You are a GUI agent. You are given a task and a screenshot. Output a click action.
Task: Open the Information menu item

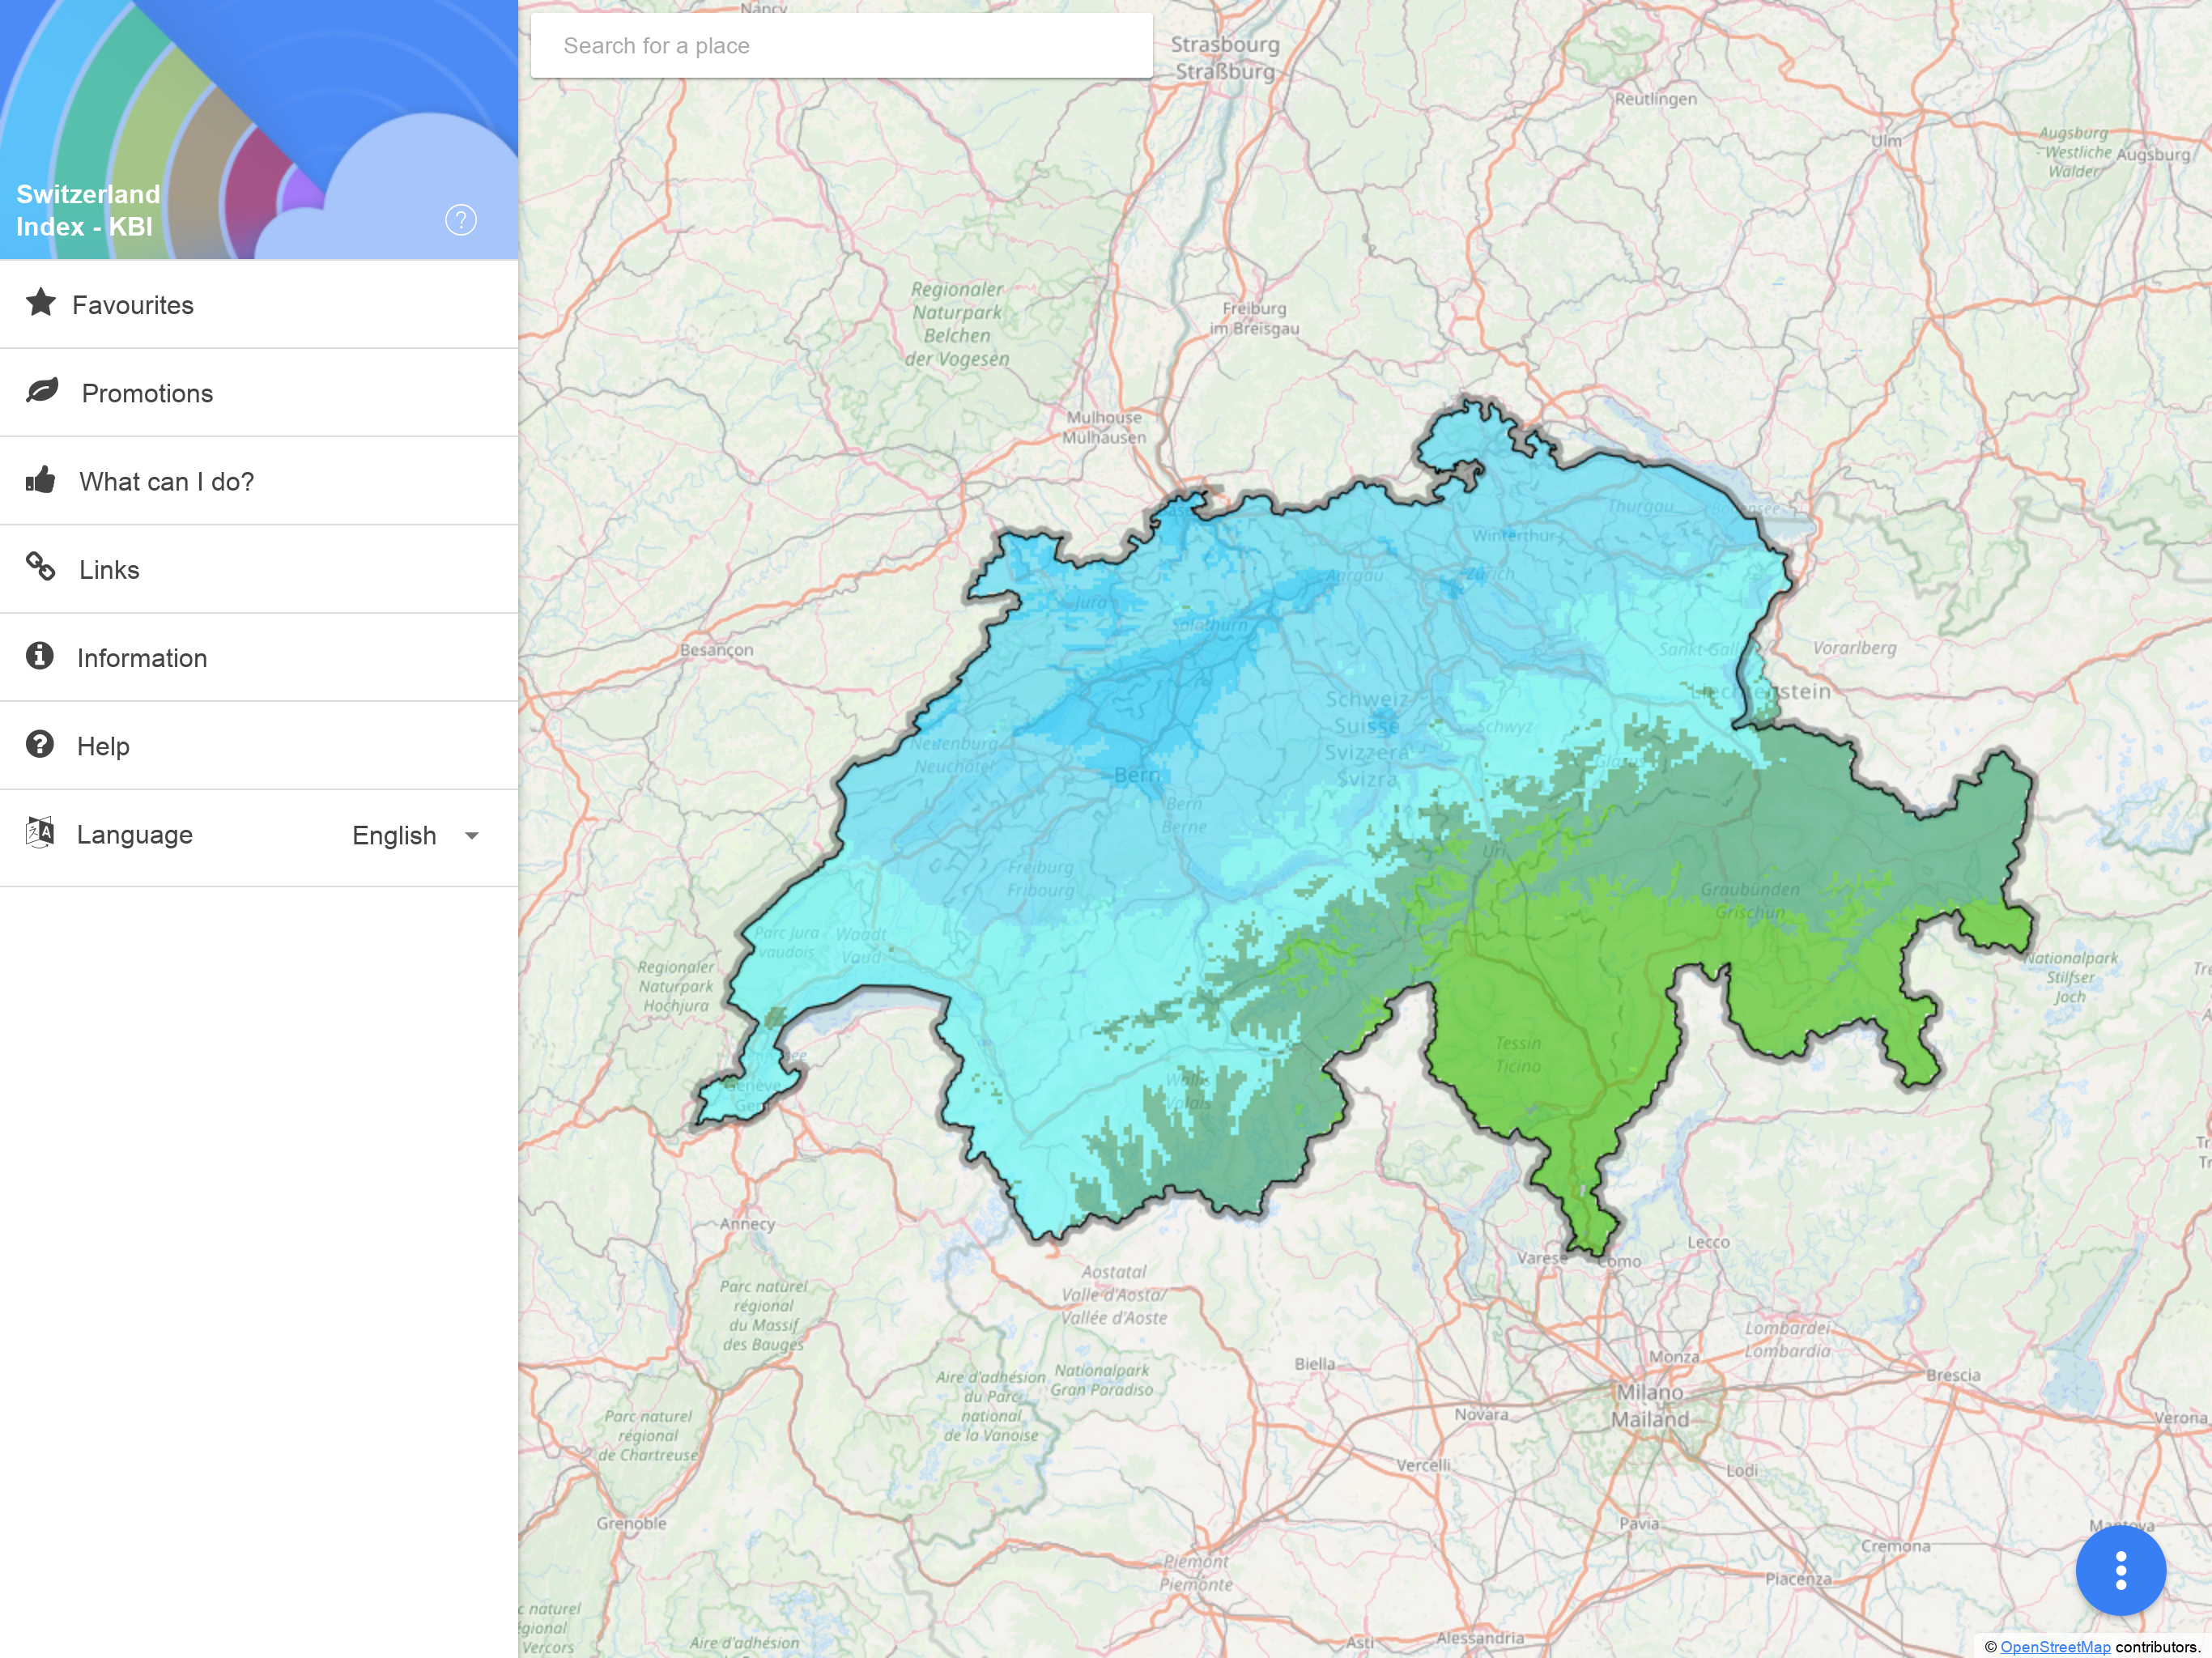coord(142,658)
